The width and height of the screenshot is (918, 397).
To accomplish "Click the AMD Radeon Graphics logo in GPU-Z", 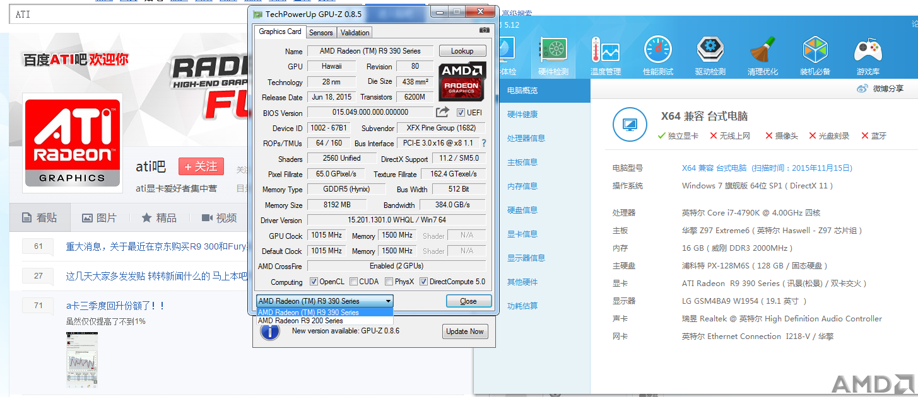I will pyautogui.click(x=462, y=81).
